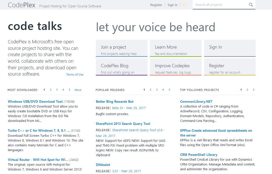Image resolution: width=272 pixels, height=174 pixels.
Task: Open the Learn More faq section
Action: 176,48
